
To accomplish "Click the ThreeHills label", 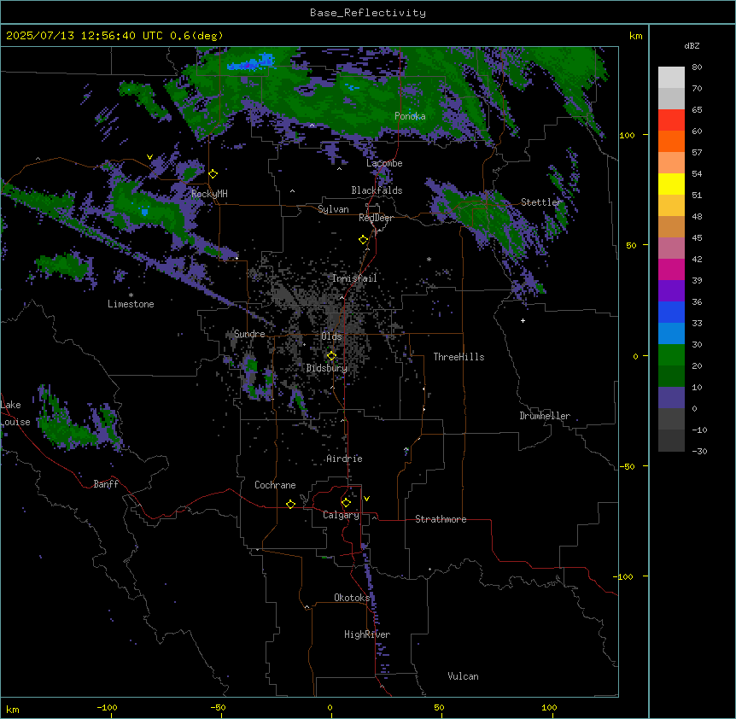I will click(459, 357).
